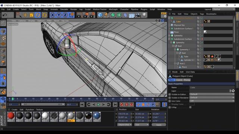
Task: Expand the Subdivision Surface tree node
Action: 169,39
